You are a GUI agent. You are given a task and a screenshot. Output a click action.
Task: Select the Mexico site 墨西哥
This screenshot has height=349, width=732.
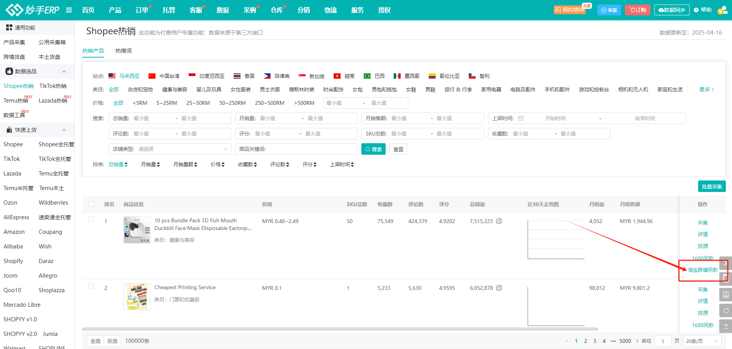coord(407,76)
